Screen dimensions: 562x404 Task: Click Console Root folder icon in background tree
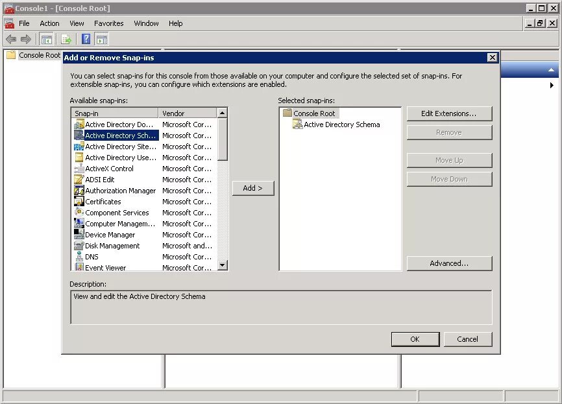[11, 55]
